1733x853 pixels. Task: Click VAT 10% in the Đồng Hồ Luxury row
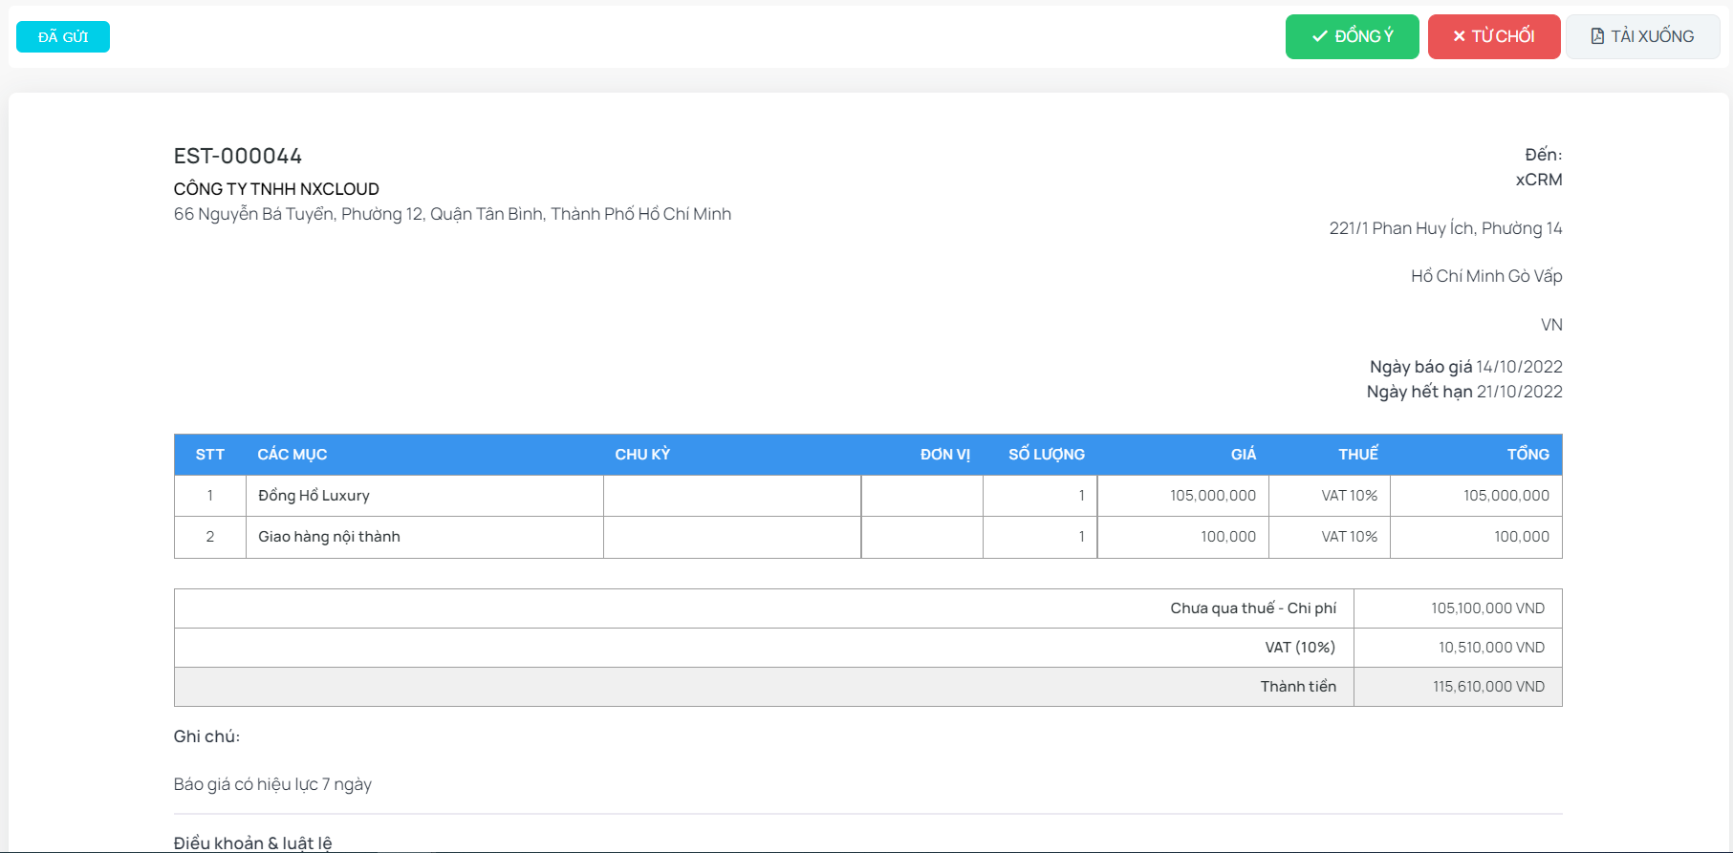pyautogui.click(x=1349, y=496)
